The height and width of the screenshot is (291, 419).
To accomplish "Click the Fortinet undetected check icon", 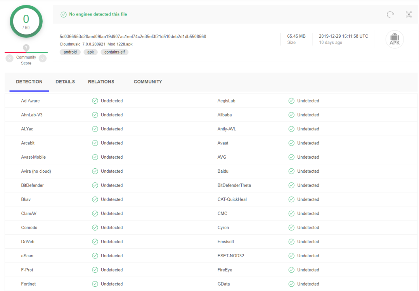I will click(95, 284).
